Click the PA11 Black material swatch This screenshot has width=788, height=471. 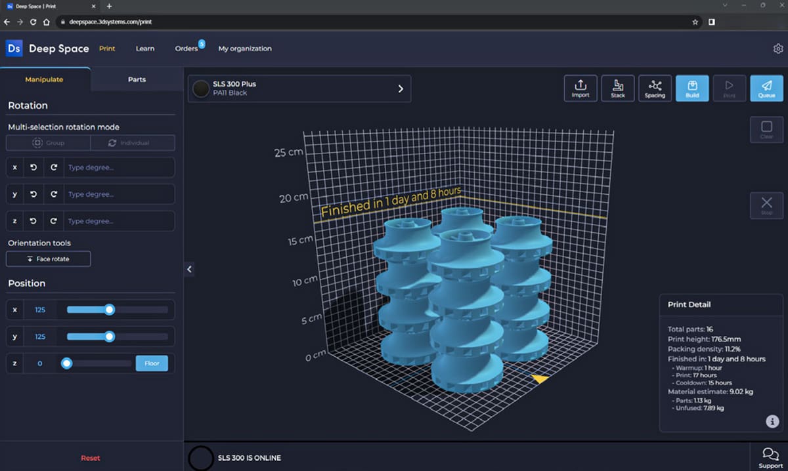201,89
